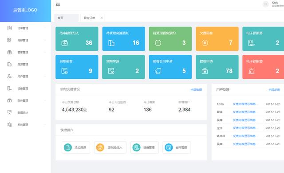Open the 系统管理 gear icon
This screenshot has height=173, width=284.
[9, 125]
